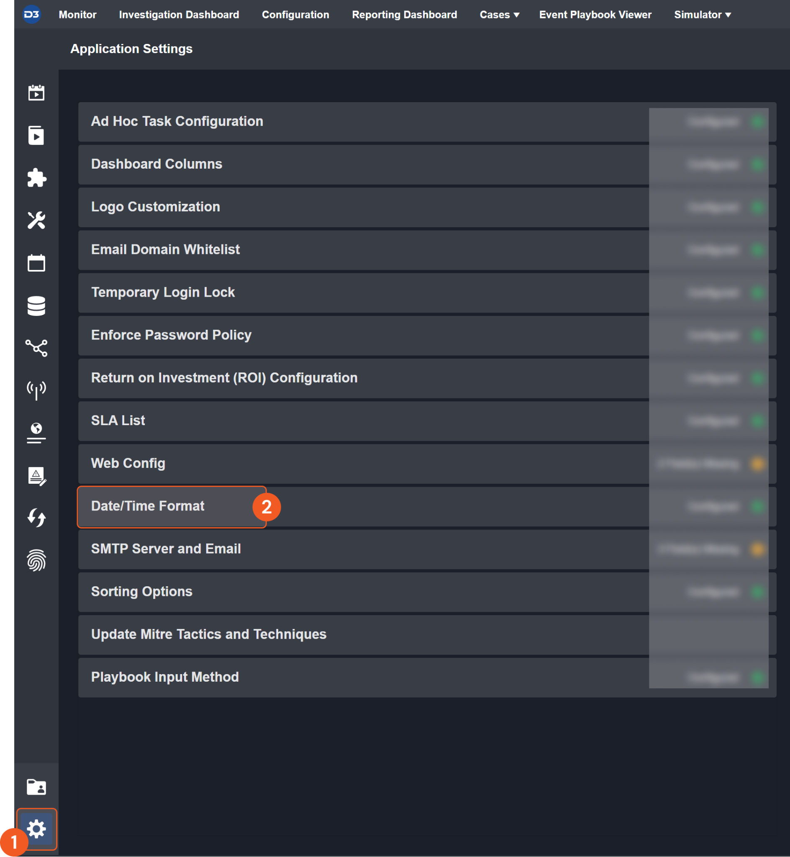Open Date/Time Format settings
The width and height of the screenshot is (790, 857).
tap(147, 506)
